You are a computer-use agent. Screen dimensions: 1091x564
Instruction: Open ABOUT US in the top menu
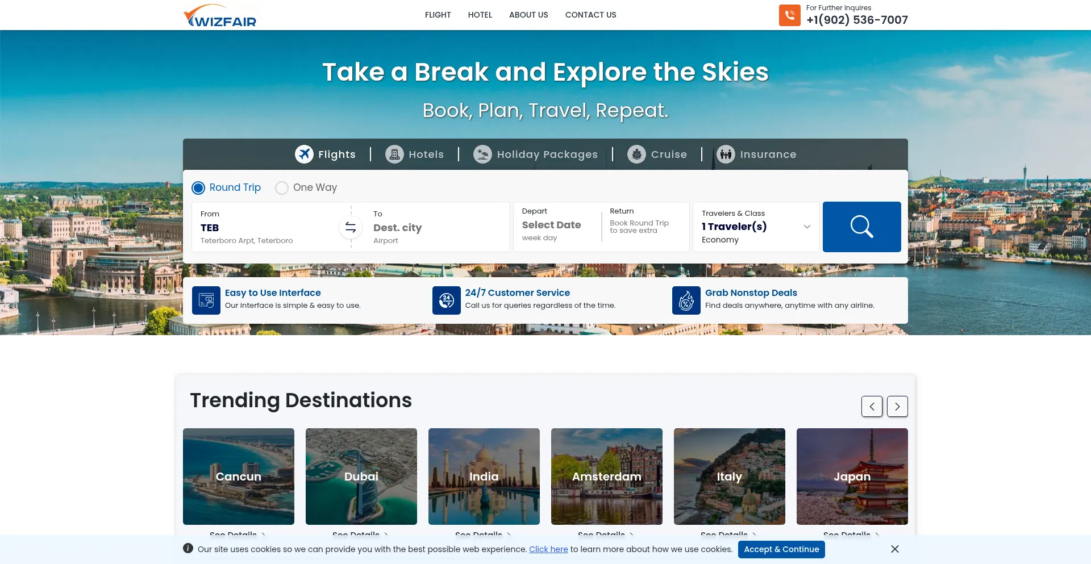(528, 15)
